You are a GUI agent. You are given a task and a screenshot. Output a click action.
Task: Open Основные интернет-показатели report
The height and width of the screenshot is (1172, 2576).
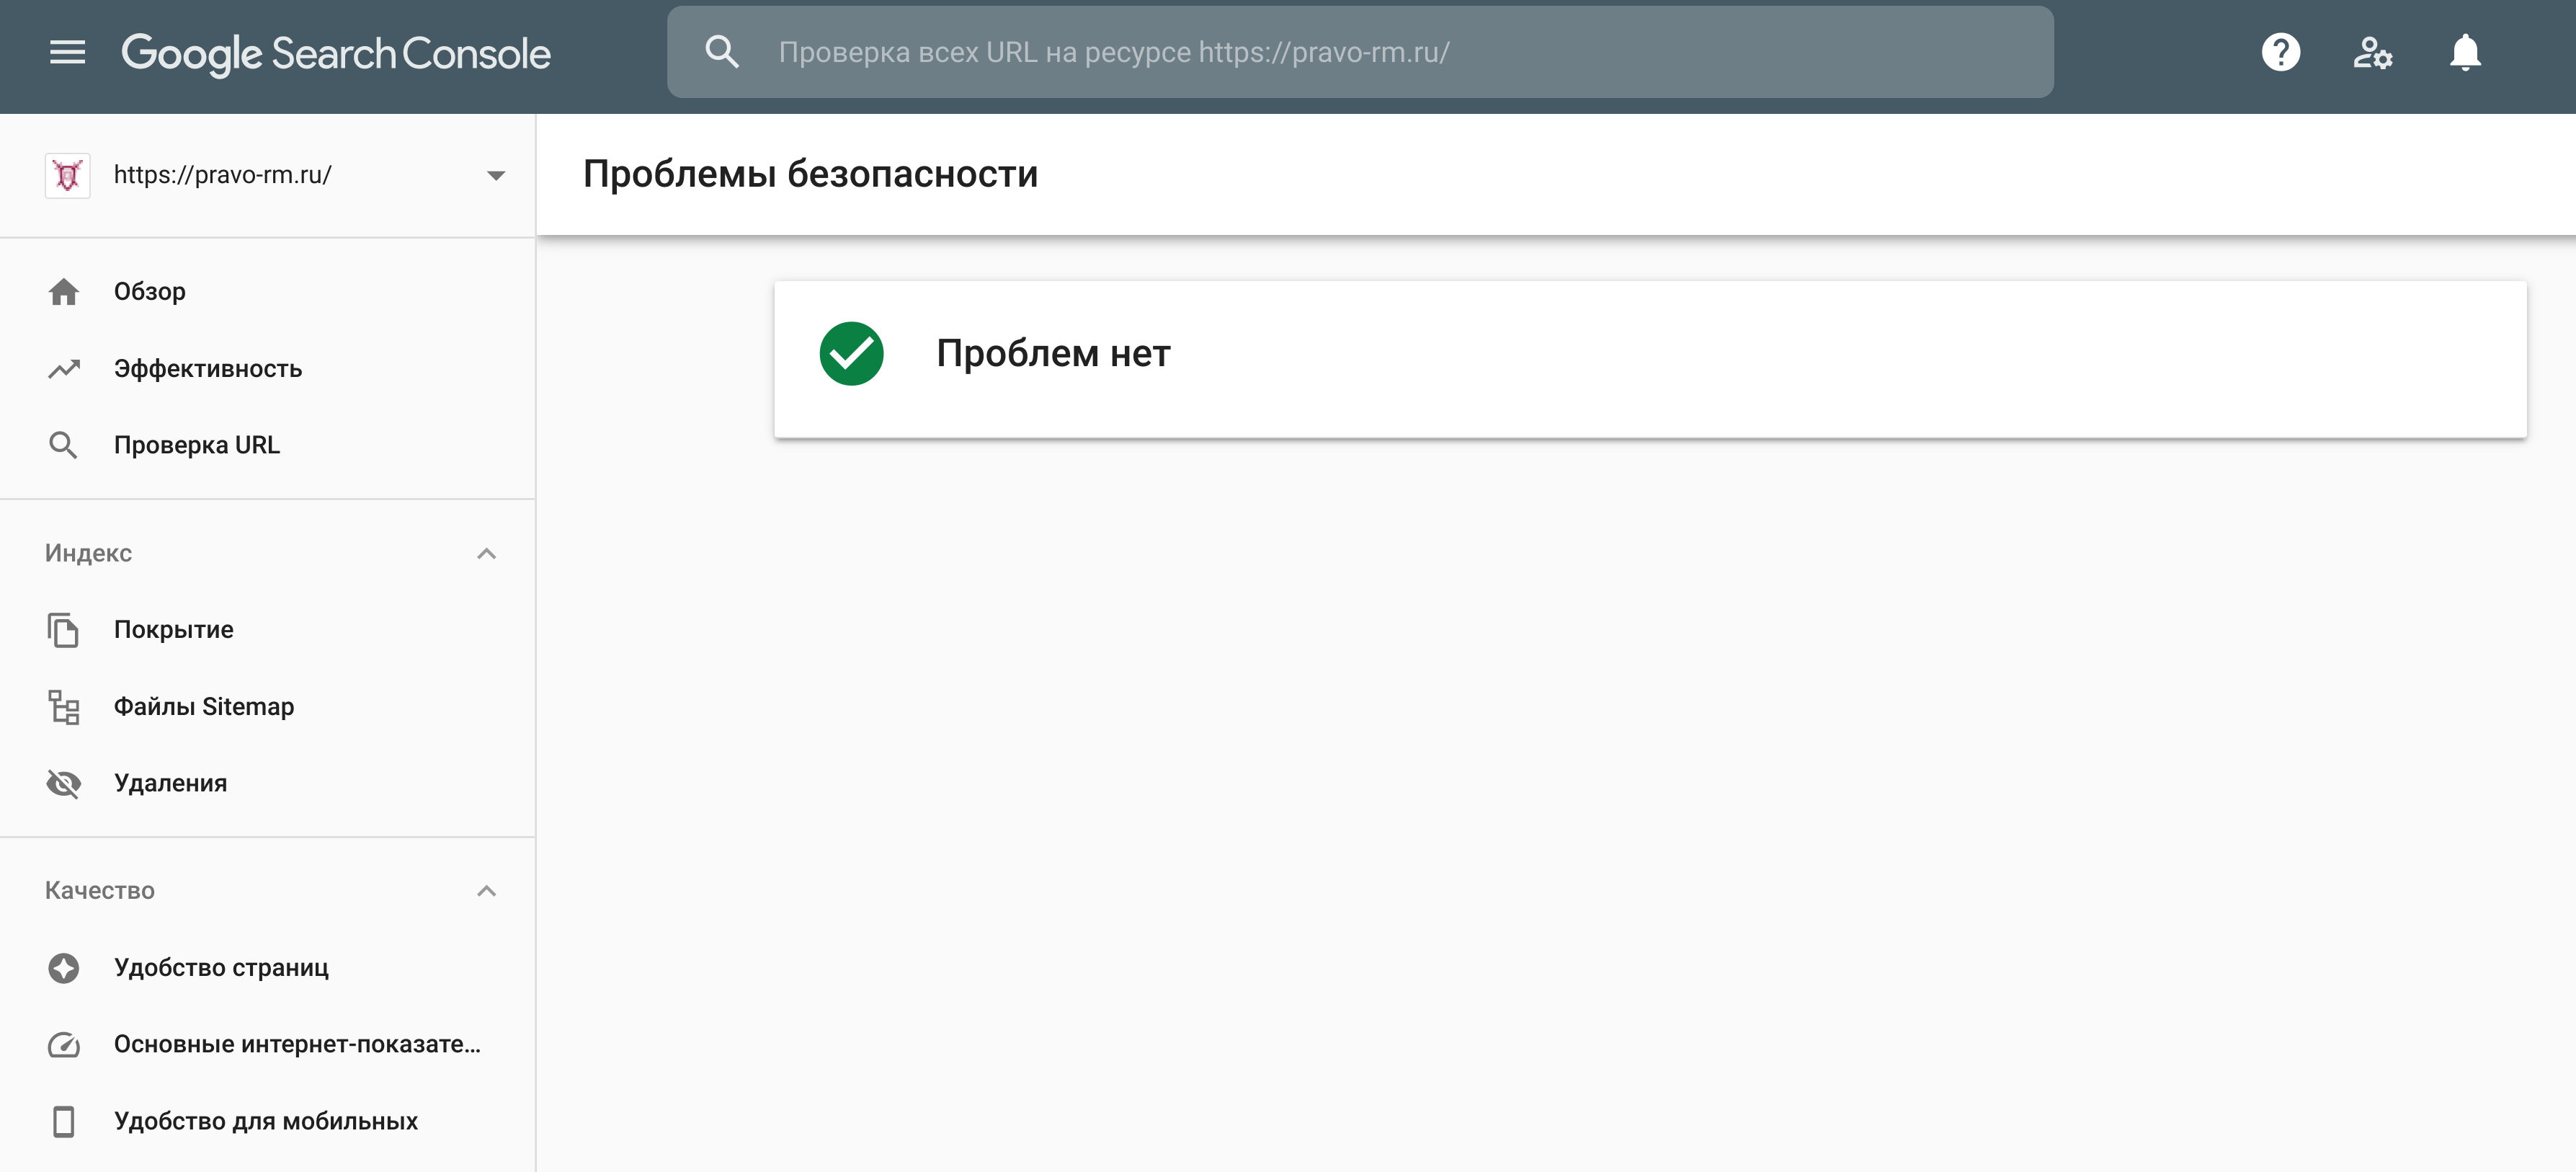[x=297, y=1044]
